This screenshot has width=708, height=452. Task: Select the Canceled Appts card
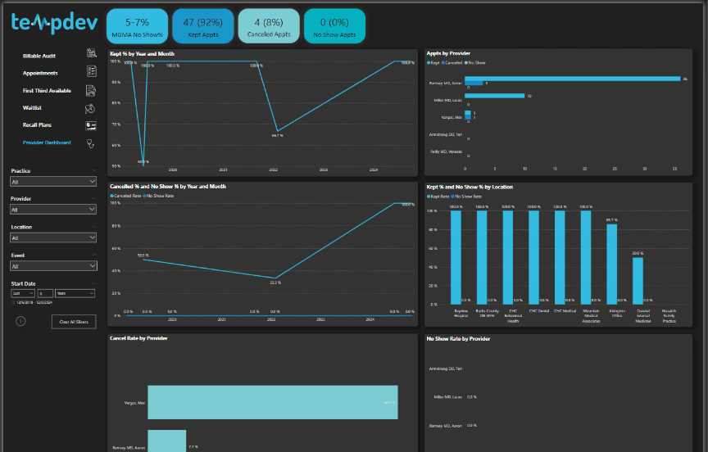pos(269,26)
